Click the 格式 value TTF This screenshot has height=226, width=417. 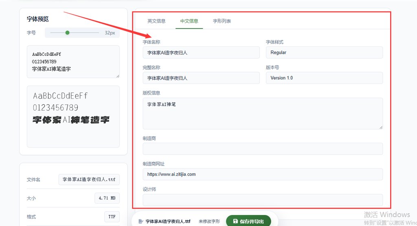tap(112, 217)
